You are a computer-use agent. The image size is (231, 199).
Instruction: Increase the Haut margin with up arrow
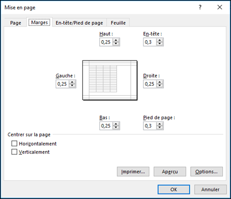point(116,40)
